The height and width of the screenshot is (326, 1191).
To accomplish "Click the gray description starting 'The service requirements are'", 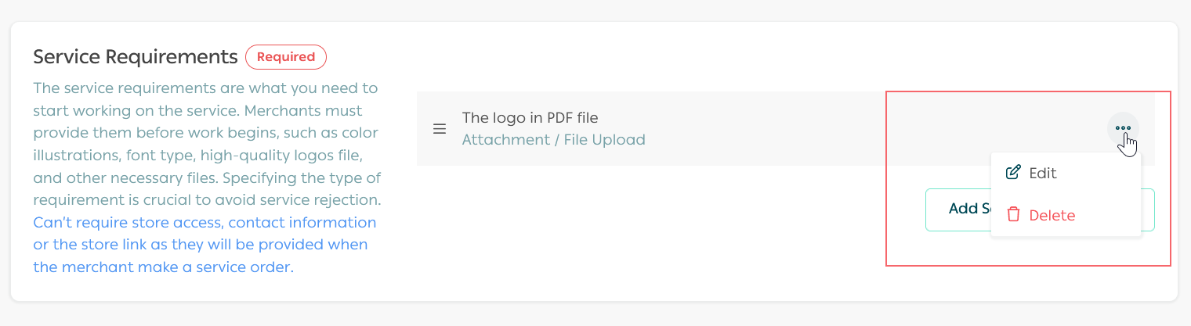I will pyautogui.click(x=205, y=88).
